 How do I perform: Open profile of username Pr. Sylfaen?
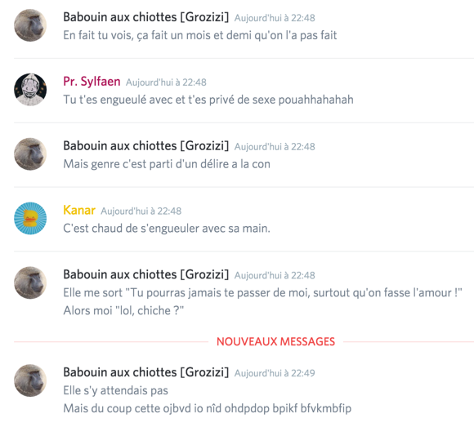92,82
